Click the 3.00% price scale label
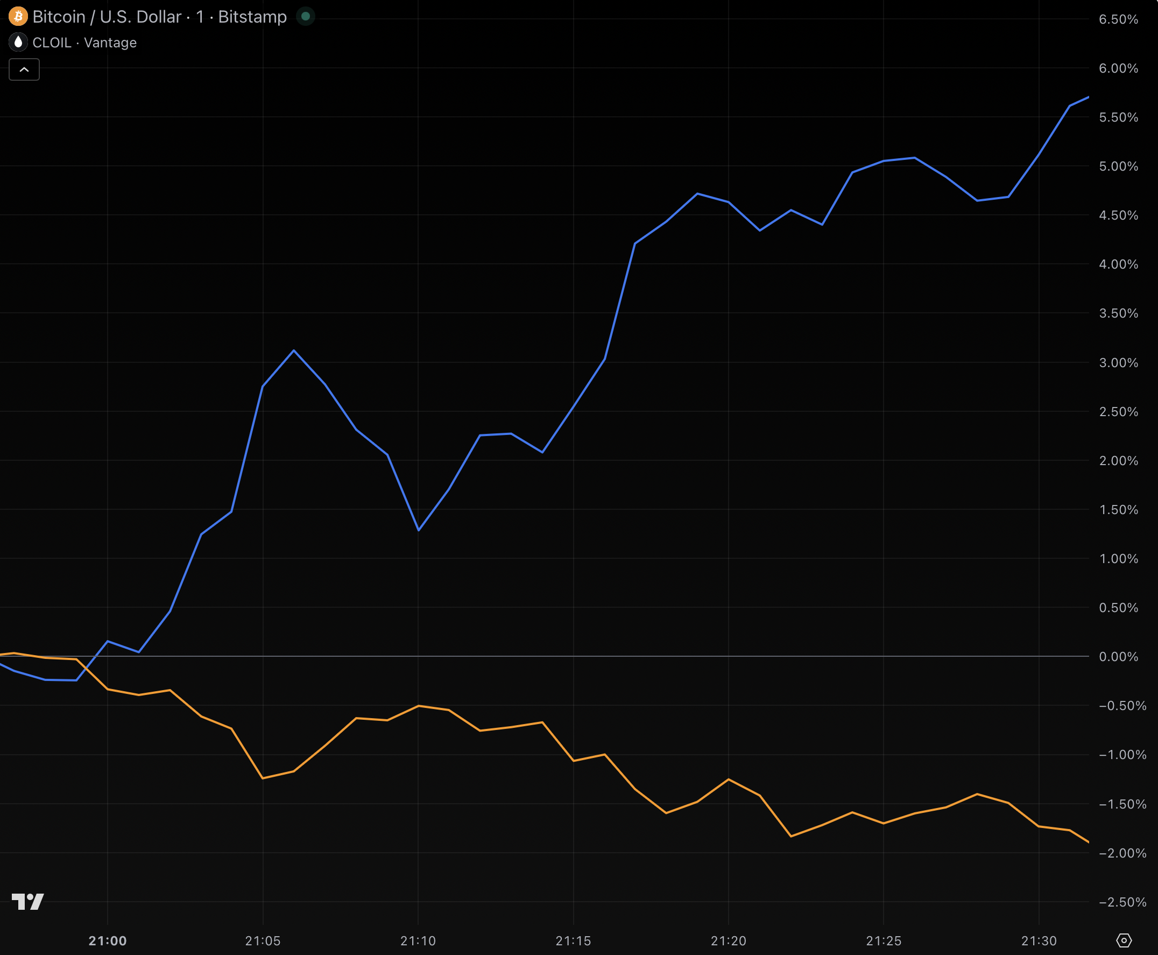Screen dimensions: 1158x955 [x=1118, y=362]
